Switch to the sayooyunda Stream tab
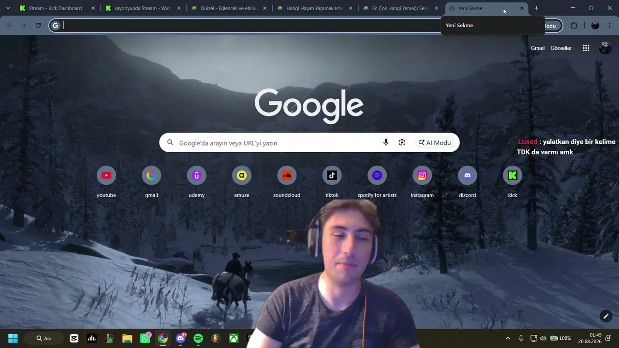The width and height of the screenshot is (619, 348). [143, 8]
